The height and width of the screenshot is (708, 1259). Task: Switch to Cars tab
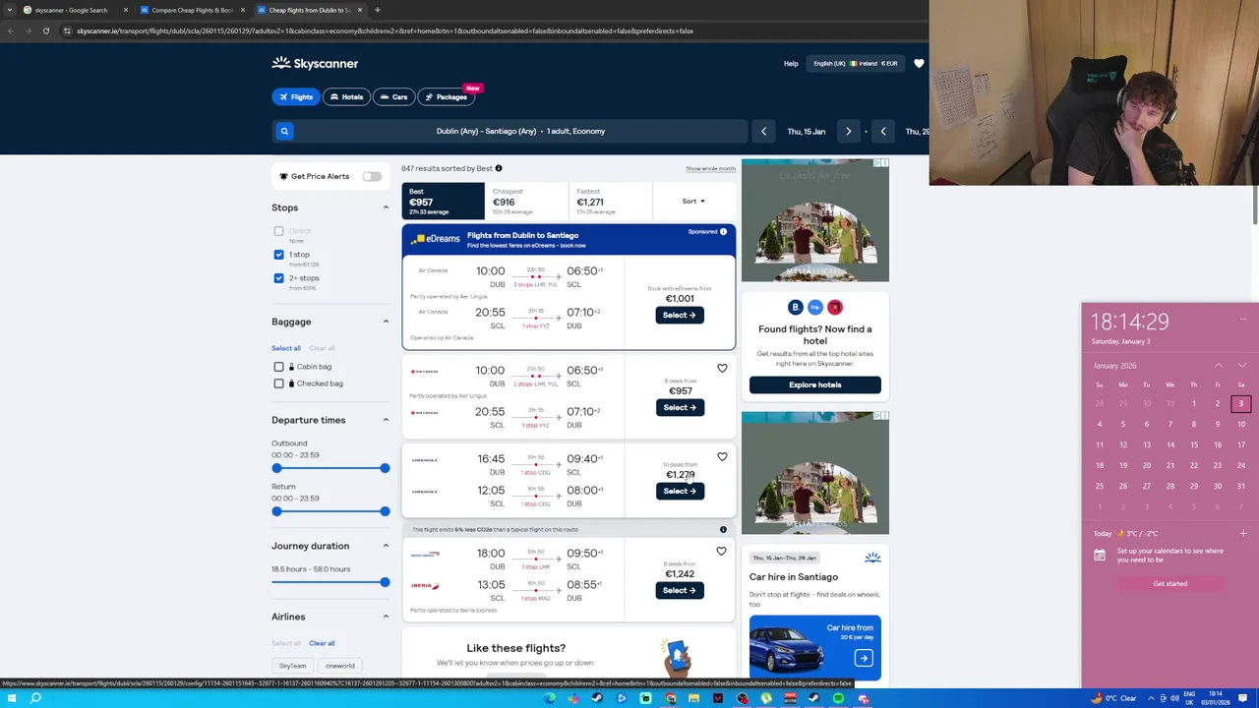pyautogui.click(x=393, y=96)
